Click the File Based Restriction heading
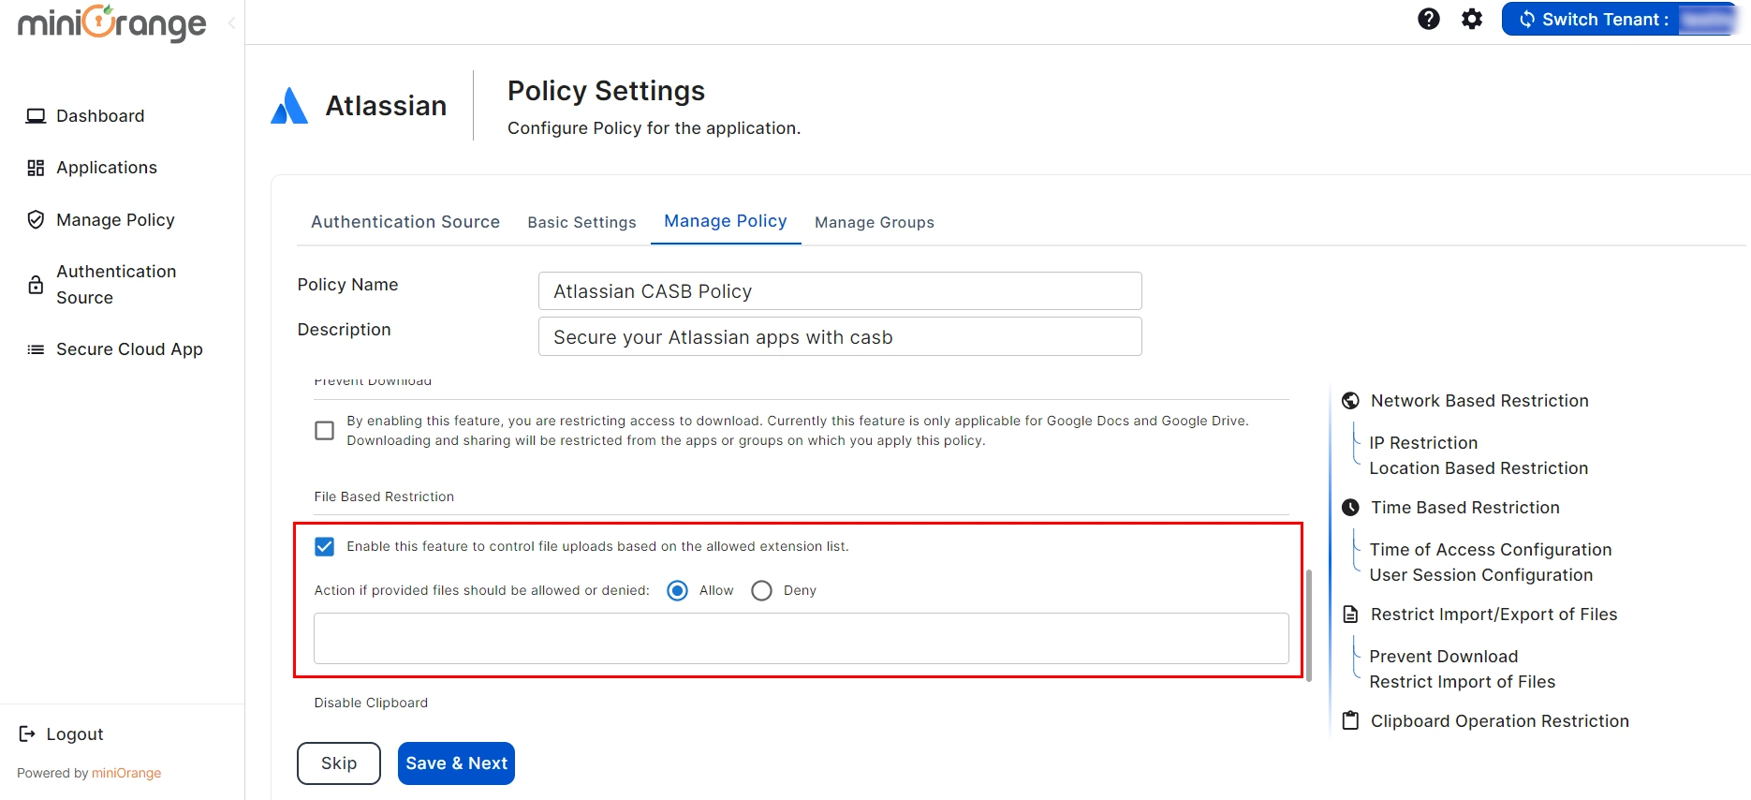Screen dimensions: 1751x800 tap(384, 496)
